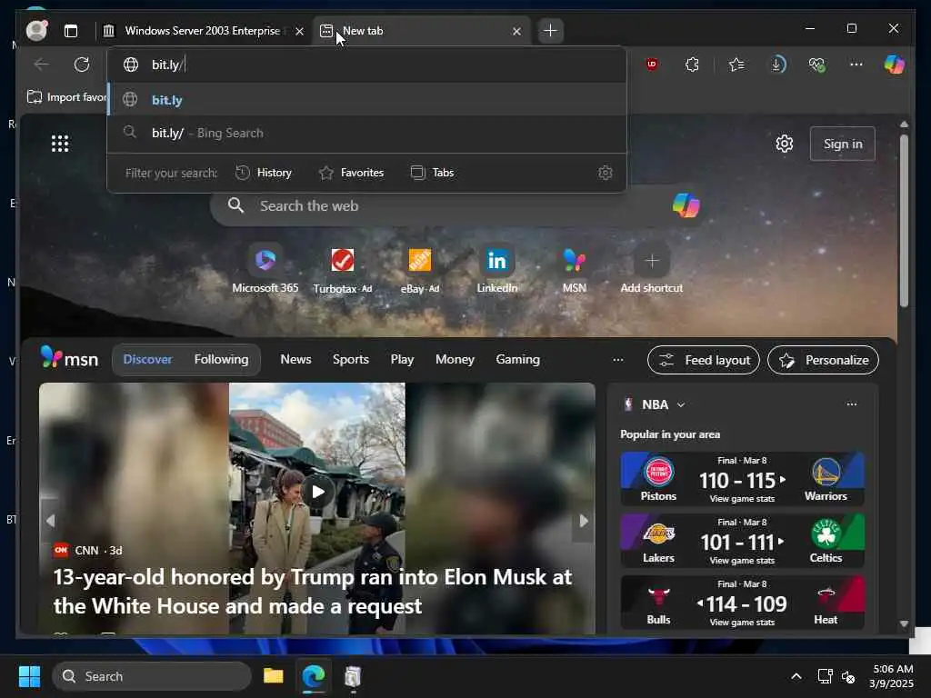Open the Copilot icon in toolbar
The image size is (931, 698).
(x=895, y=65)
